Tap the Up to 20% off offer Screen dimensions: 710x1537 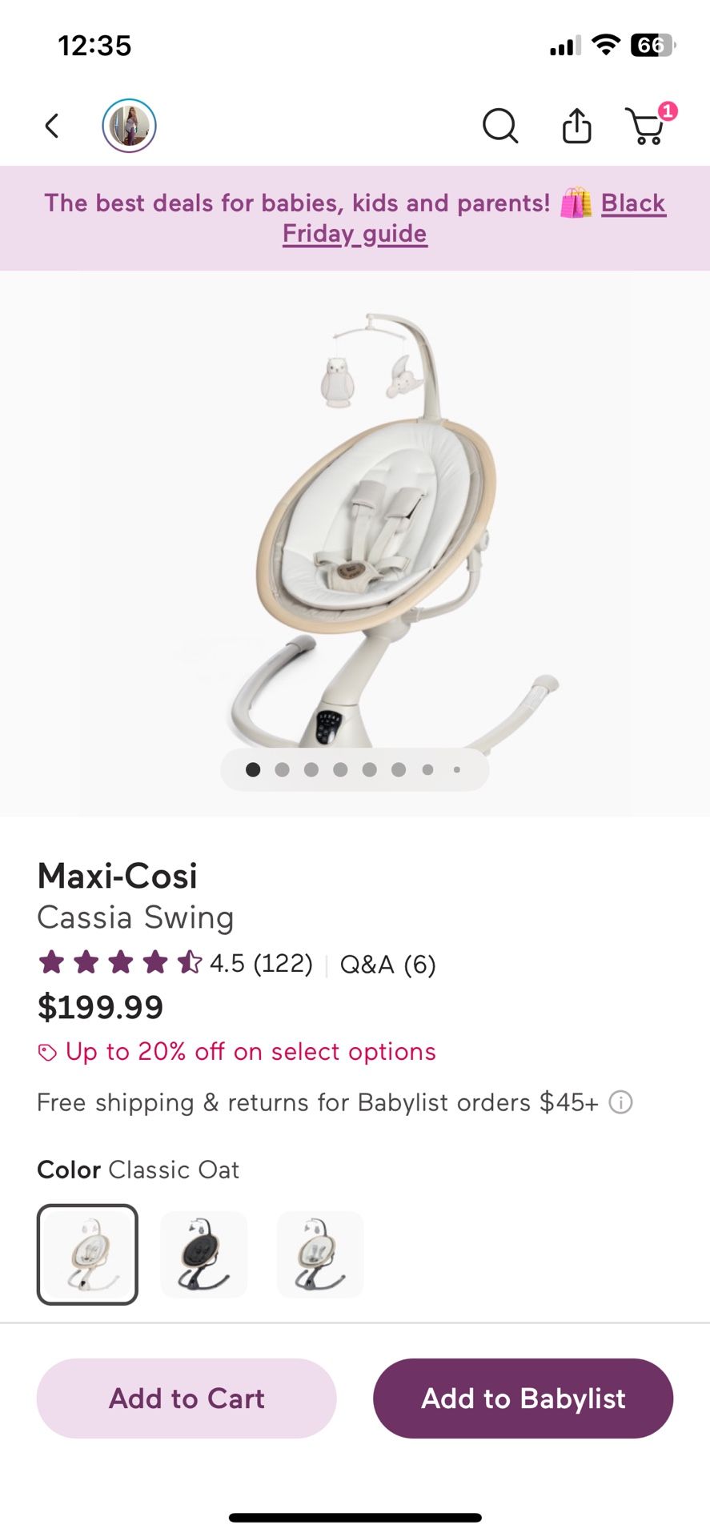(251, 1051)
